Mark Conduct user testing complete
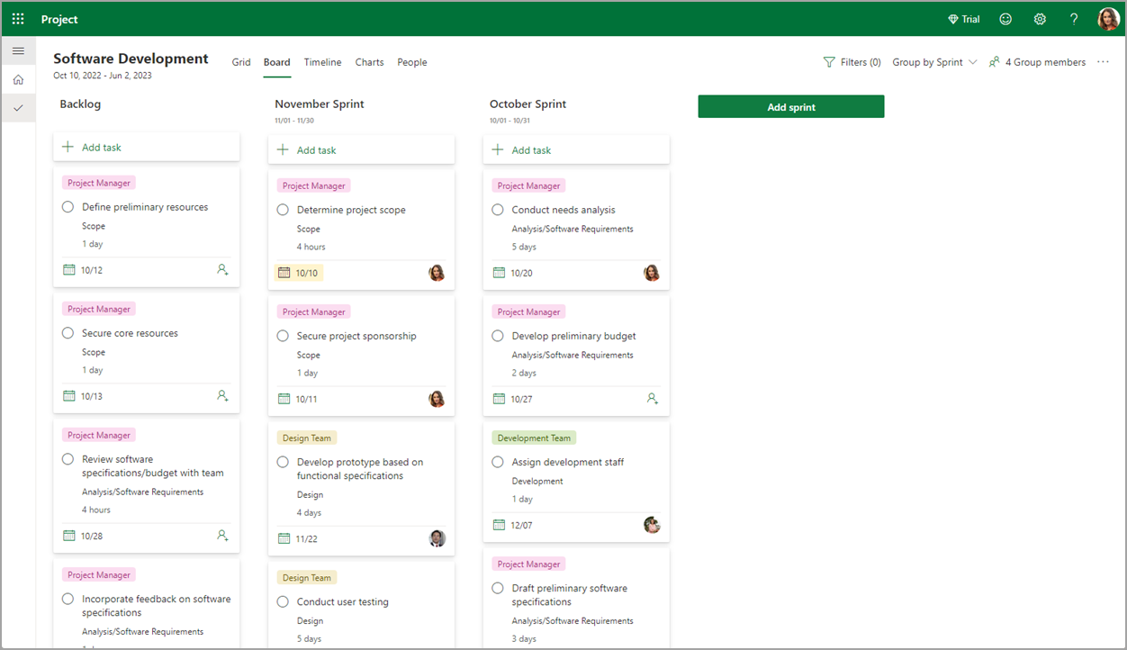The image size is (1127, 650). point(283,601)
